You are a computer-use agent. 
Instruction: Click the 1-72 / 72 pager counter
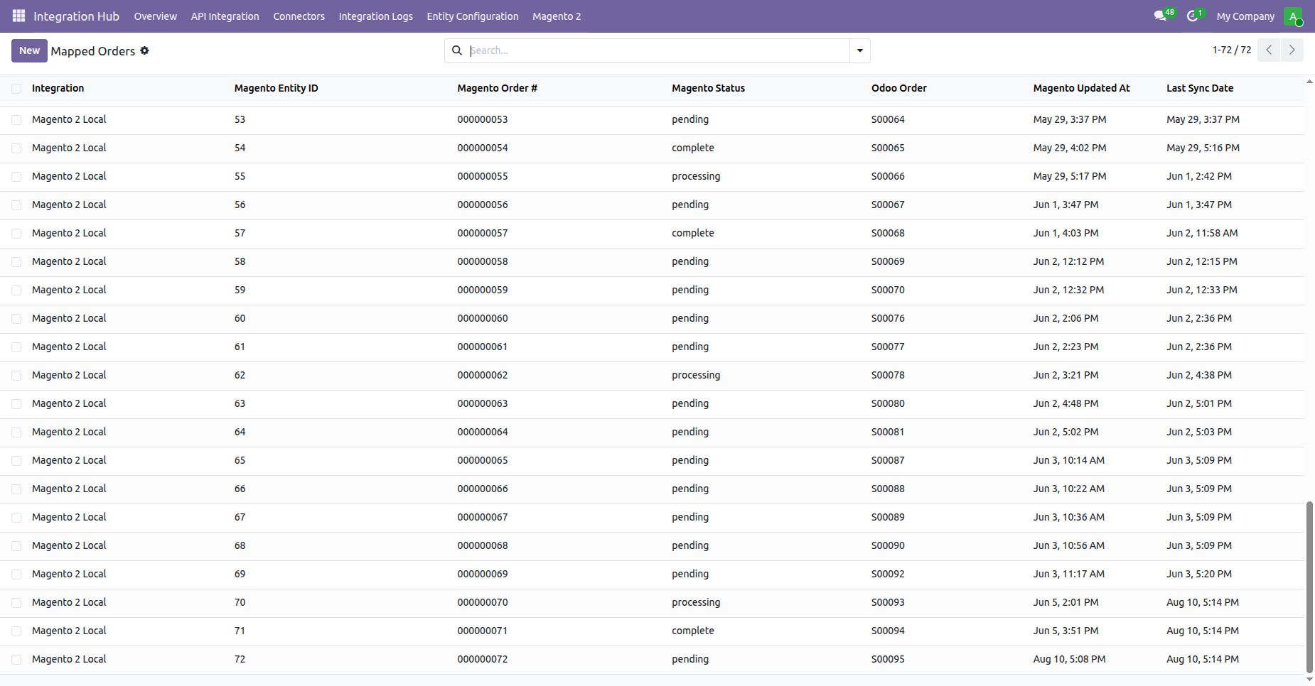tap(1232, 50)
